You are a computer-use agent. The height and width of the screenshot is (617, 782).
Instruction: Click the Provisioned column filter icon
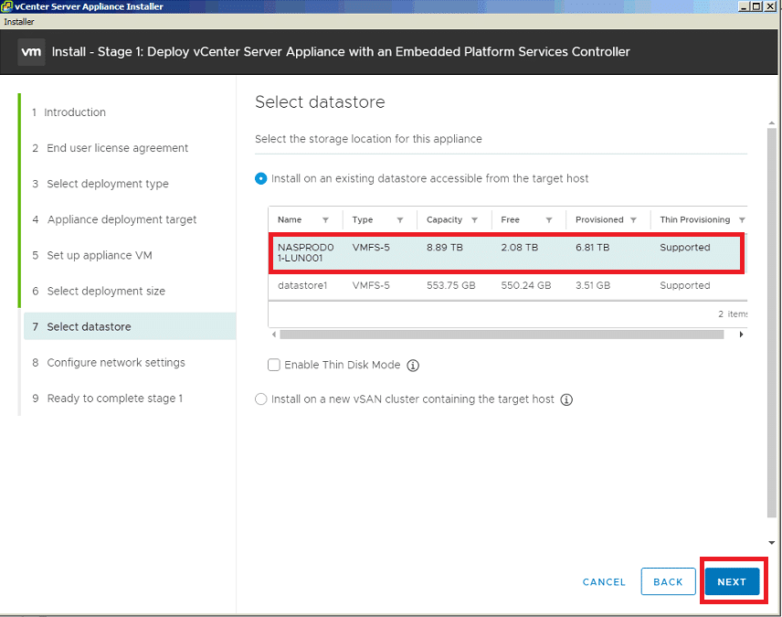coord(633,220)
